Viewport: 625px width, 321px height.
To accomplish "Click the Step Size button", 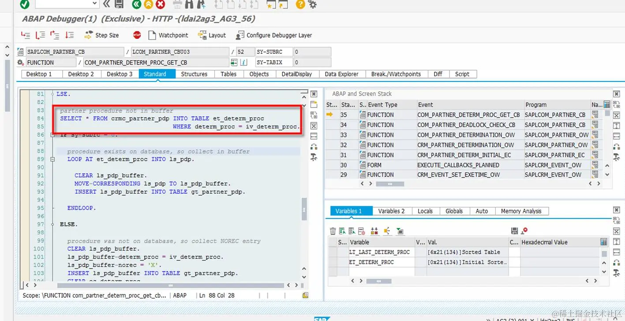I will click(101, 35).
